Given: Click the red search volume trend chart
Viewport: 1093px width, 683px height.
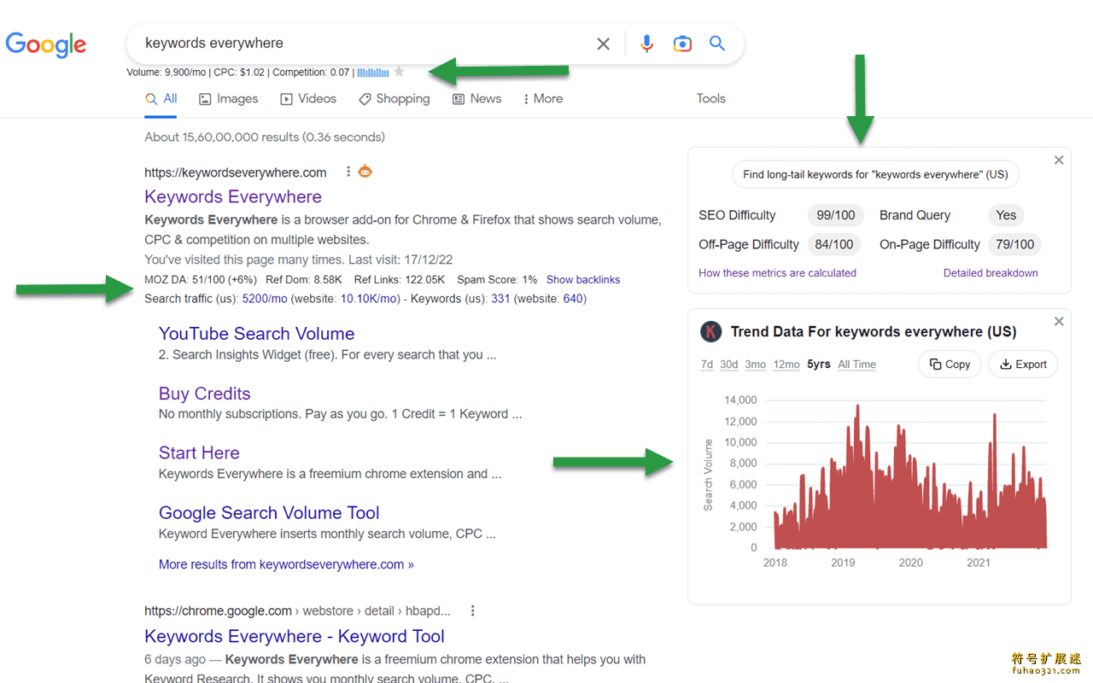Looking at the screenshot, I should [910, 475].
